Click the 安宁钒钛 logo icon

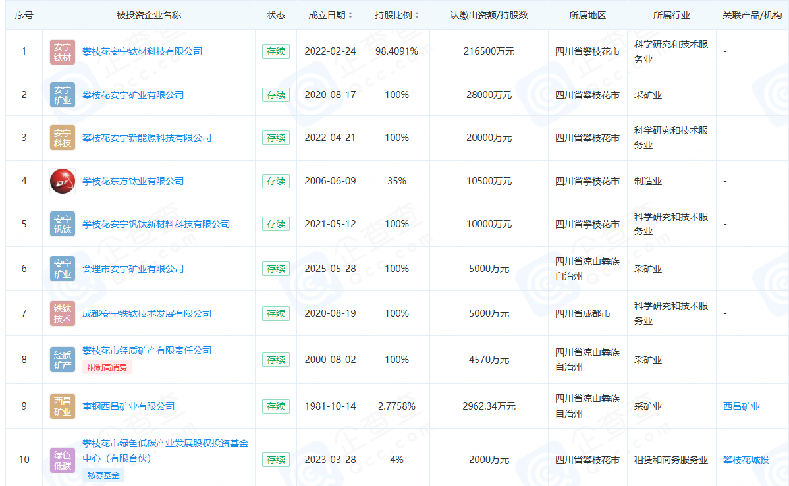[63, 224]
